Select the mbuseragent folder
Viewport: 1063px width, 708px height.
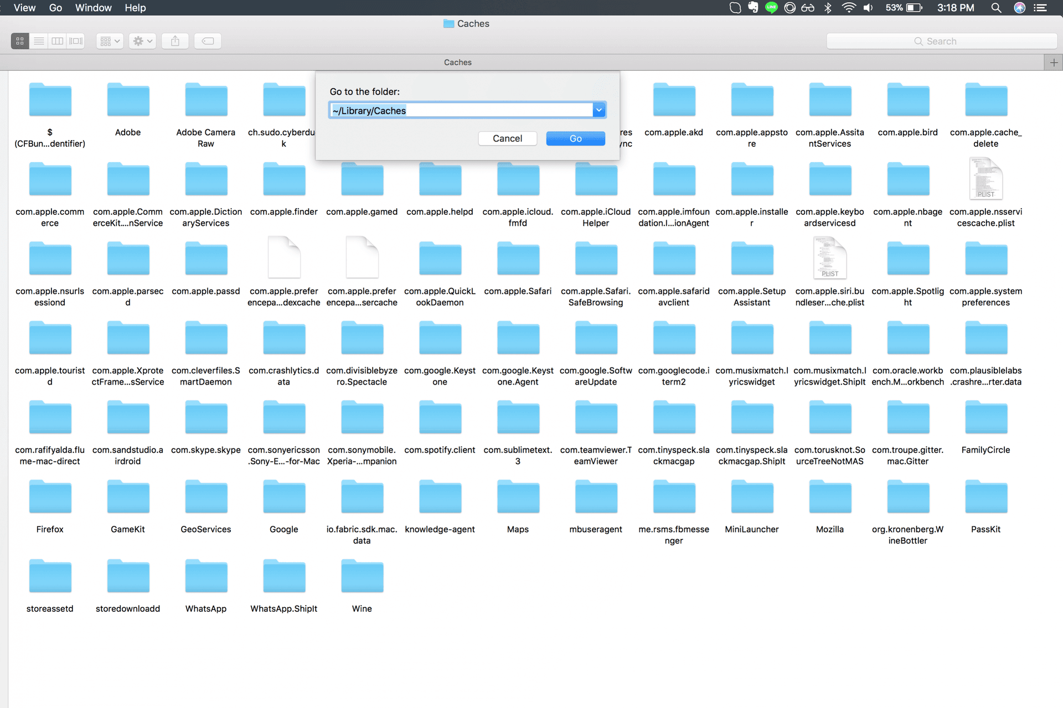tap(596, 497)
